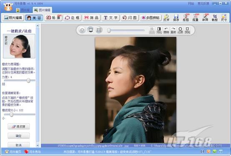231x156 pixels.
Task: Click the 打开 open file icon
Action: (166, 18)
